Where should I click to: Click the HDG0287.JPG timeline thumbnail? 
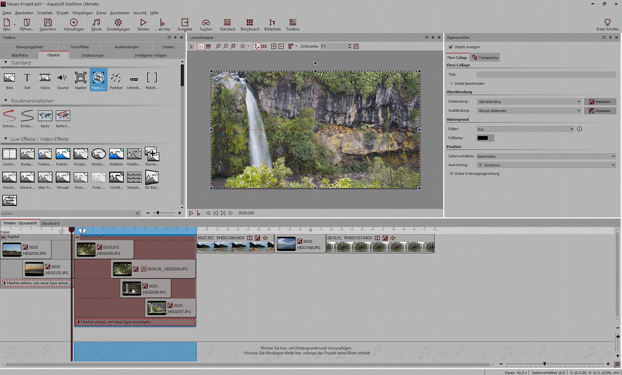click(x=156, y=308)
